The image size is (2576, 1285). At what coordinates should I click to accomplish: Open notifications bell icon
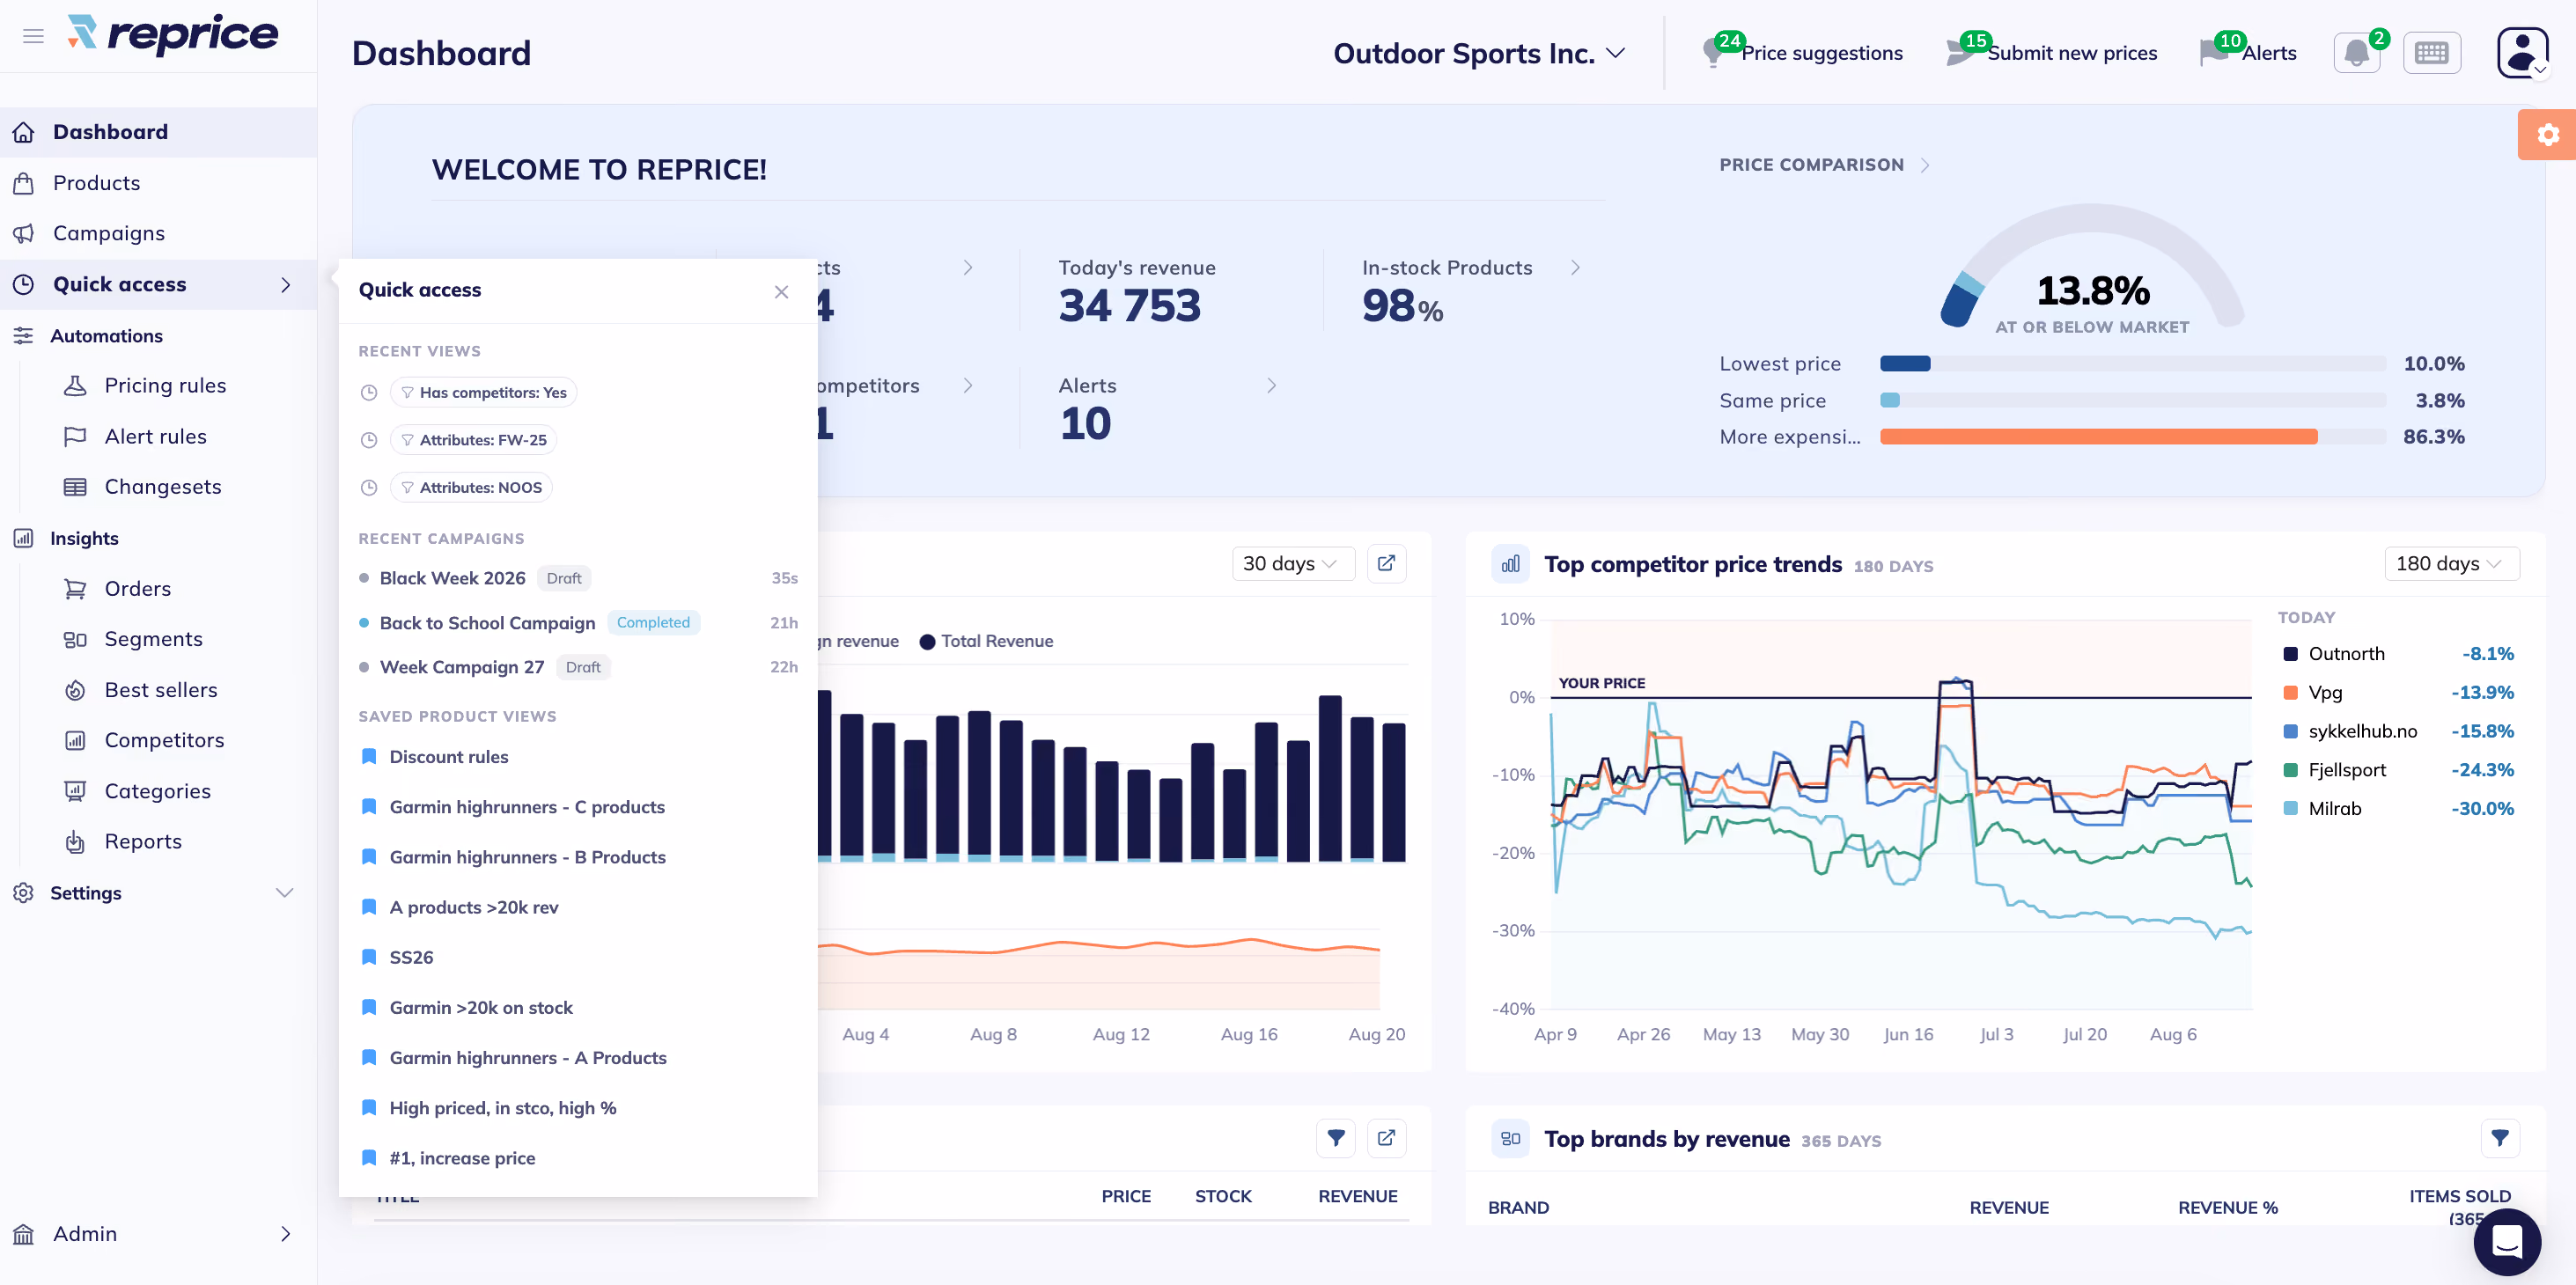point(2357,52)
